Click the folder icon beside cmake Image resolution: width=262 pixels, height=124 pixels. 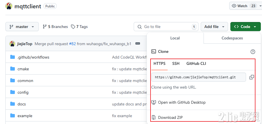click(x=13, y=69)
